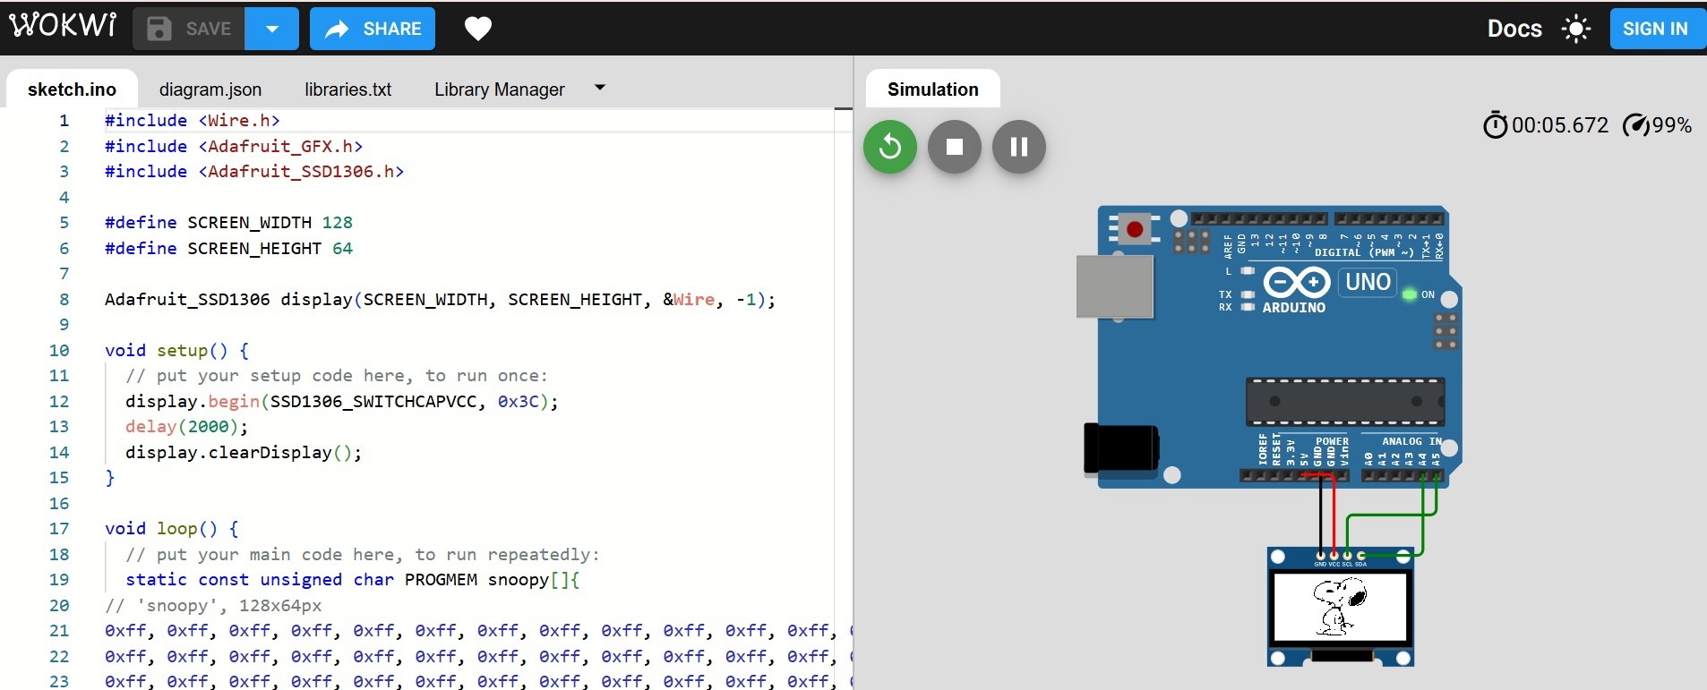Open the Save dropdown arrow

click(271, 29)
